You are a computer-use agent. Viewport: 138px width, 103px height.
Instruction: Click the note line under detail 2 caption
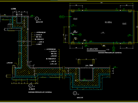click(40, 92)
